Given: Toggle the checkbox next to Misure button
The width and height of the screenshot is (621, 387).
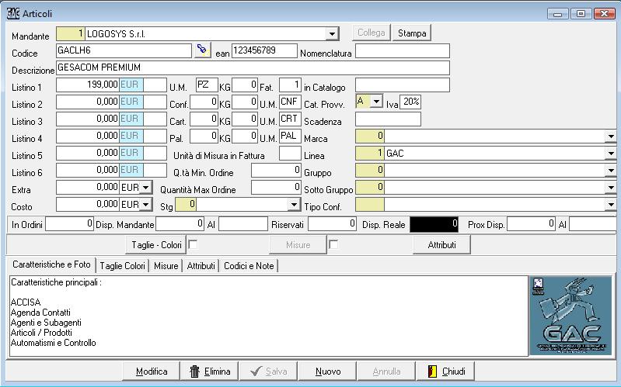Looking at the screenshot, I should click(x=333, y=245).
